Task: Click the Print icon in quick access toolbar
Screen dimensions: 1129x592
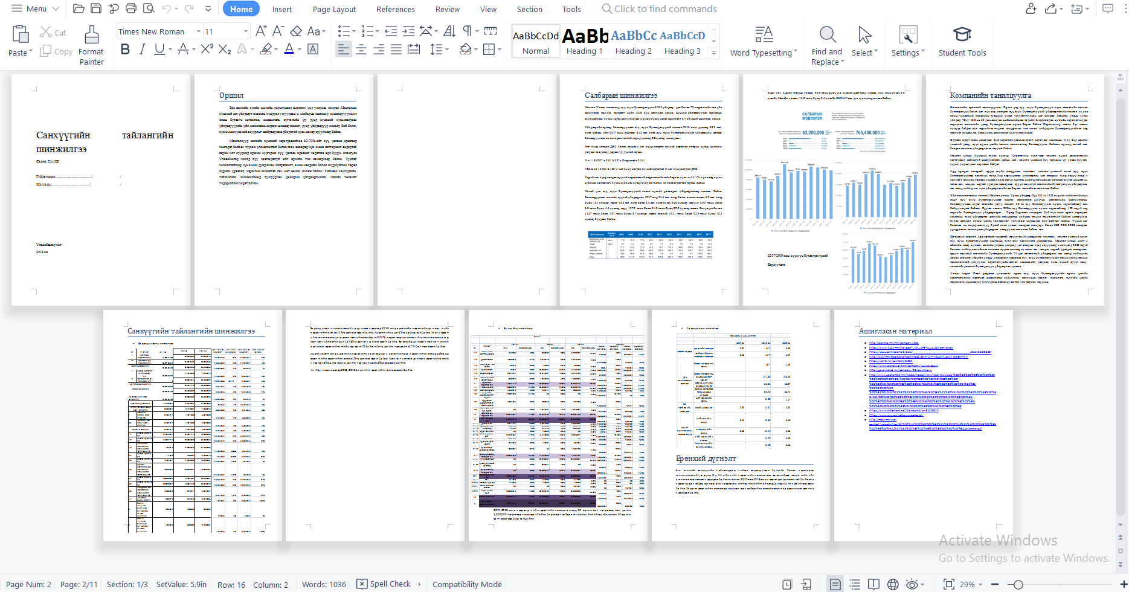Action: (131, 8)
